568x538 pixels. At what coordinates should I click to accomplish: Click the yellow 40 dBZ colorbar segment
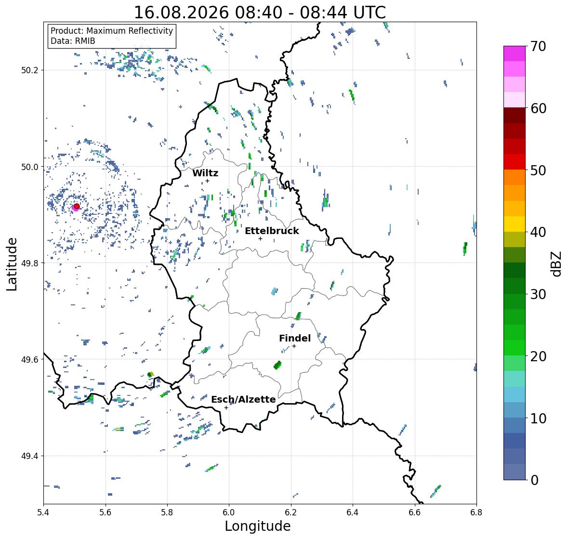[515, 224]
